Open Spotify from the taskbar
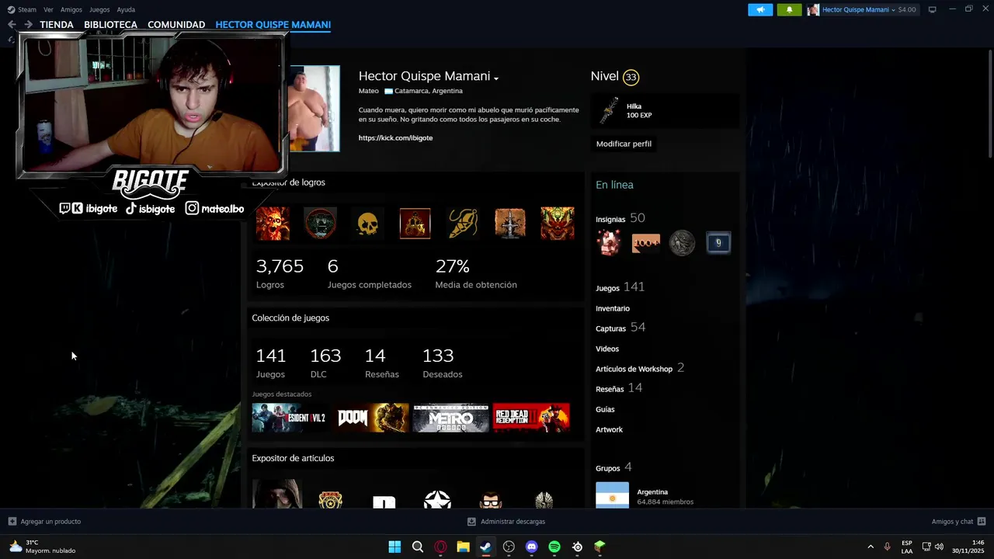 click(554, 547)
